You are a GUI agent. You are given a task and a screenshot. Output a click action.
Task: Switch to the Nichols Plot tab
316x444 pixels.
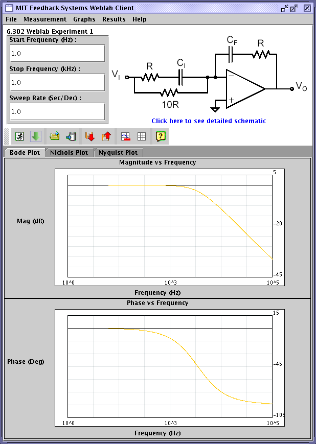coord(69,153)
